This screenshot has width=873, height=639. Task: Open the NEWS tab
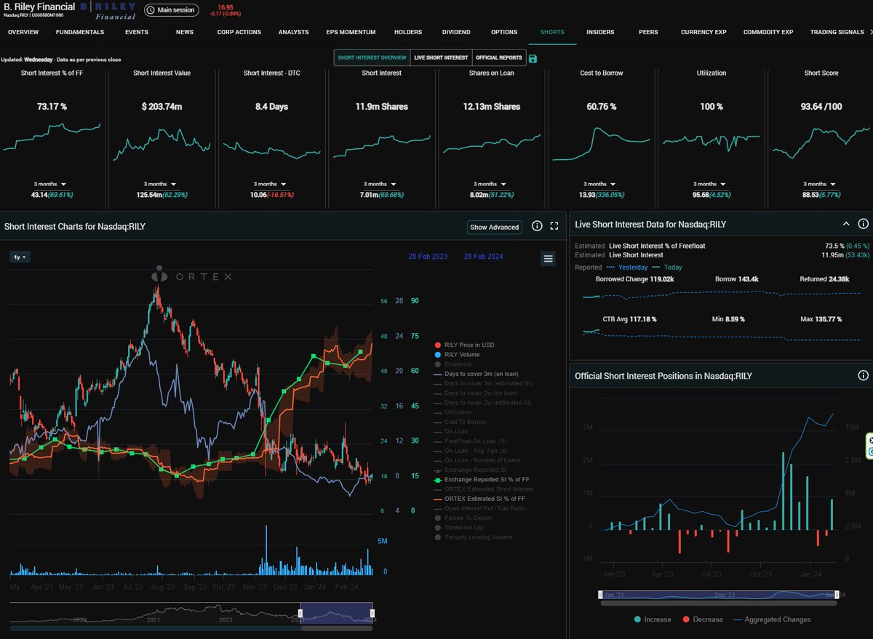pos(185,32)
